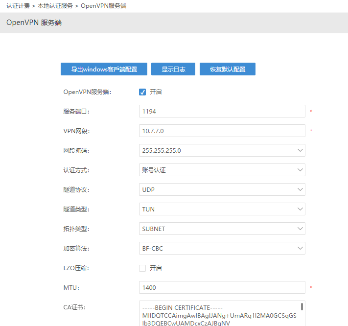Image resolution: width=348 pixels, height=326 pixels.
Task: Click the 开启 label next to OpenVPN服务端
Action: tap(156, 92)
